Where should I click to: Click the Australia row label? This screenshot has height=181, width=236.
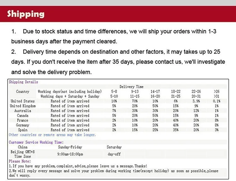(x=23, y=111)
